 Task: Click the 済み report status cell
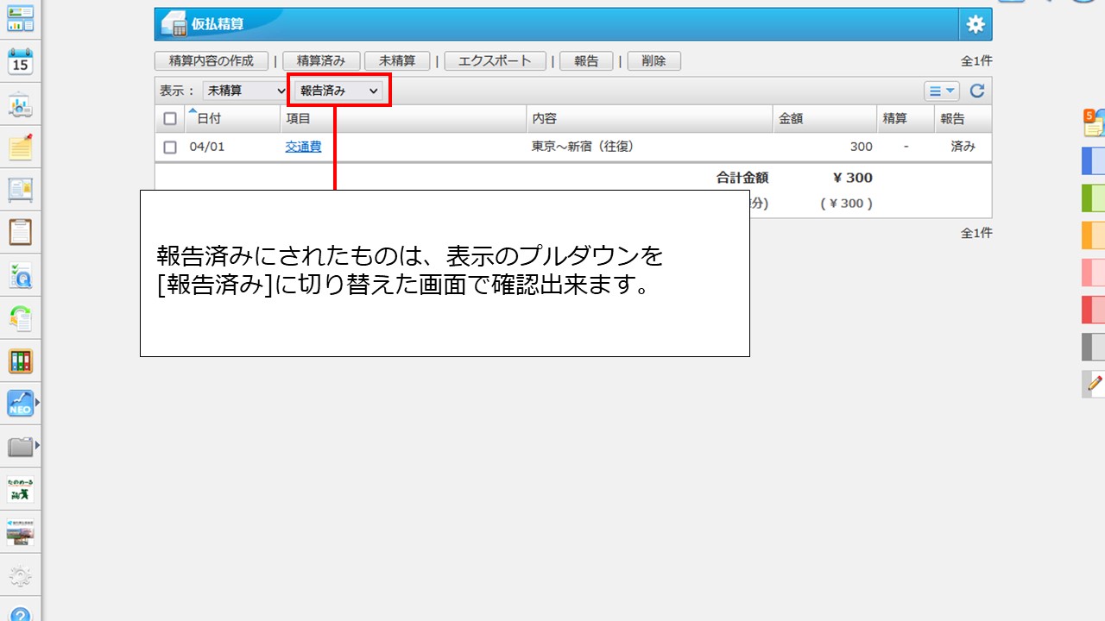click(x=963, y=147)
